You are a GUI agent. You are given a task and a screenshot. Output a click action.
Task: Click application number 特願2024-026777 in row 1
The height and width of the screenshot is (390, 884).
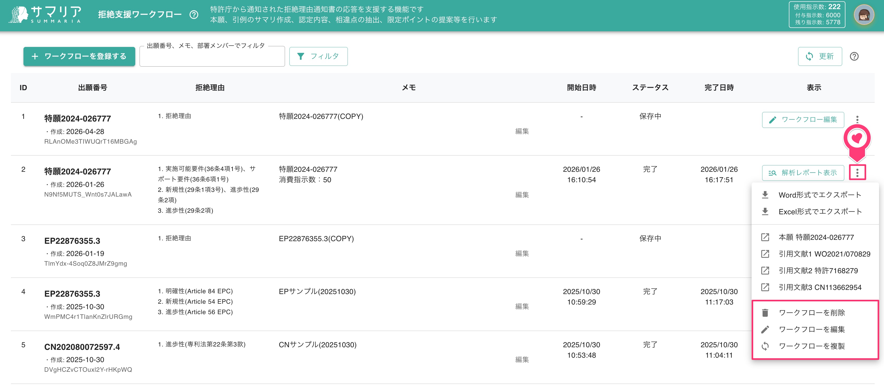[x=78, y=118]
